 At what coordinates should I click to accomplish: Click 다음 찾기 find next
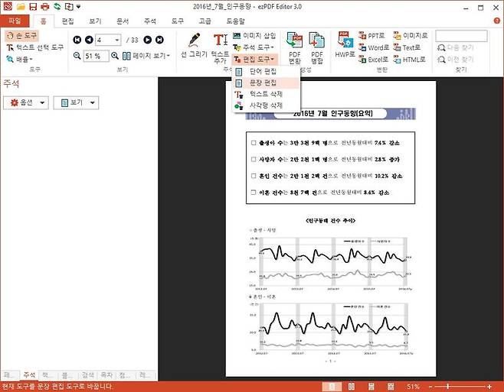(456, 47)
